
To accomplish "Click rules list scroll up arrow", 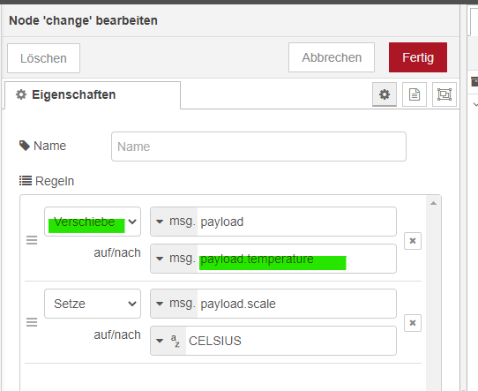I will pos(433,203).
